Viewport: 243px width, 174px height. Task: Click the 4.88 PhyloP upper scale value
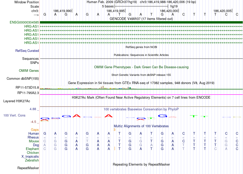(33, 109)
